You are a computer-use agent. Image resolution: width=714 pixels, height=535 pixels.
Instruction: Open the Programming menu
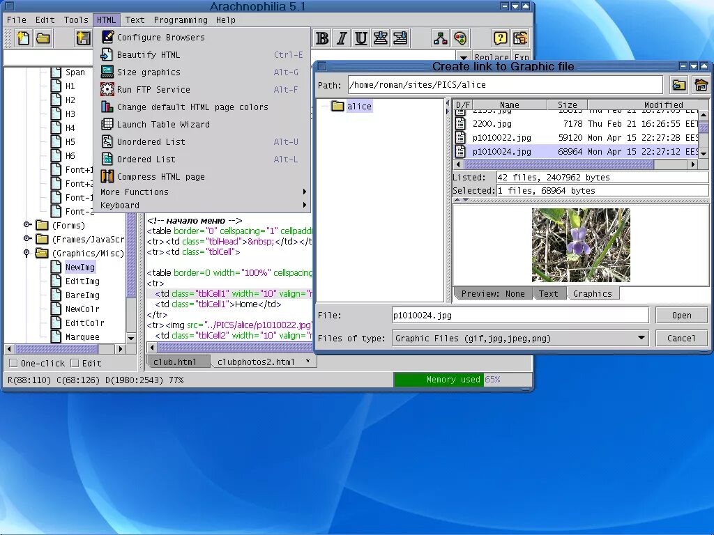click(x=181, y=20)
